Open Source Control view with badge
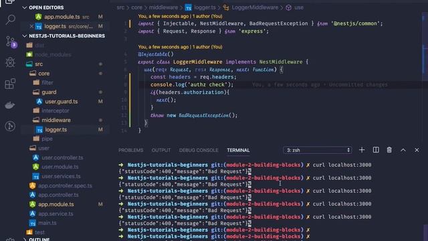Viewport: 428px width, 241px height. pos(11,42)
